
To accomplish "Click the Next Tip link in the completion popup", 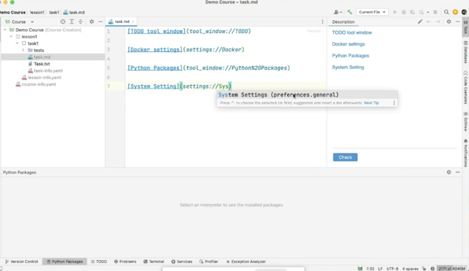I will coord(371,103).
